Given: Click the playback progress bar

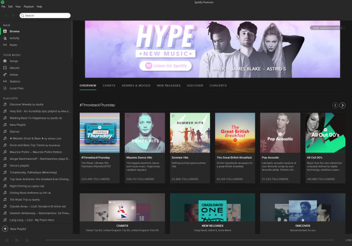Looking at the screenshot, I should point(190,240).
